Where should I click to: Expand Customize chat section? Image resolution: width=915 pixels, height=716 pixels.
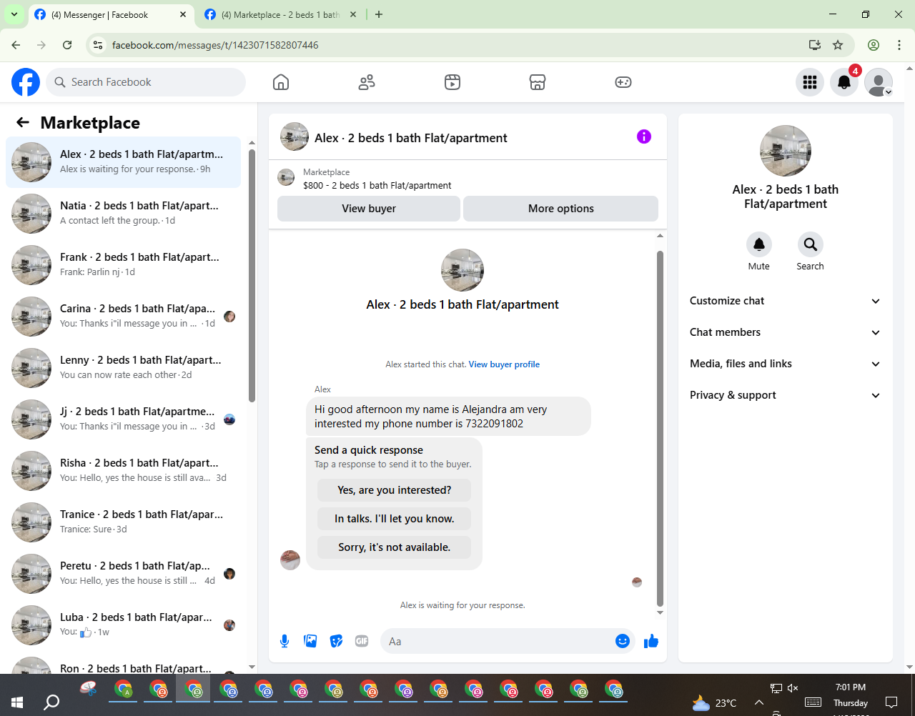(x=785, y=301)
